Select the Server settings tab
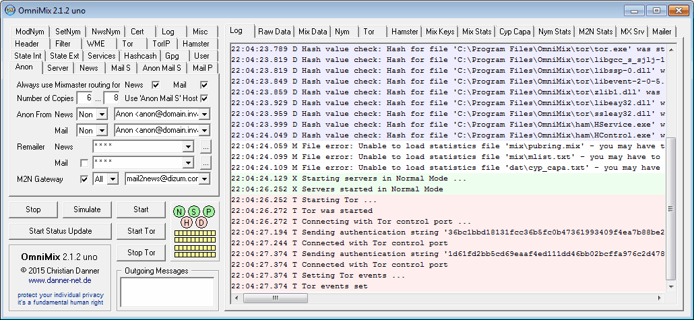The height and width of the screenshot is (320, 694). tap(58, 68)
